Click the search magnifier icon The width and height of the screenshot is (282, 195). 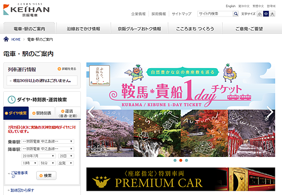tap(235, 14)
